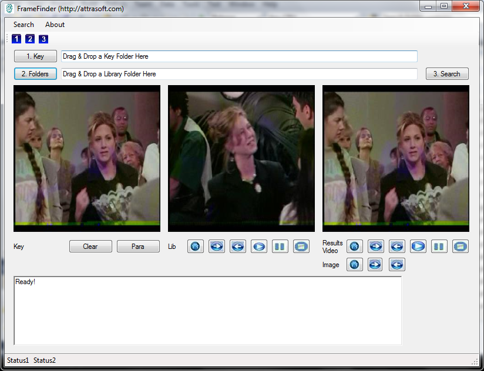
Task: Maximize the FrameFinder window
Action: coord(444,6)
